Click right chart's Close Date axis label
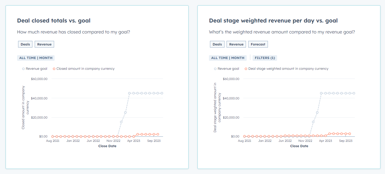Image resolution: width=385 pixels, height=174 pixels. coord(299,146)
